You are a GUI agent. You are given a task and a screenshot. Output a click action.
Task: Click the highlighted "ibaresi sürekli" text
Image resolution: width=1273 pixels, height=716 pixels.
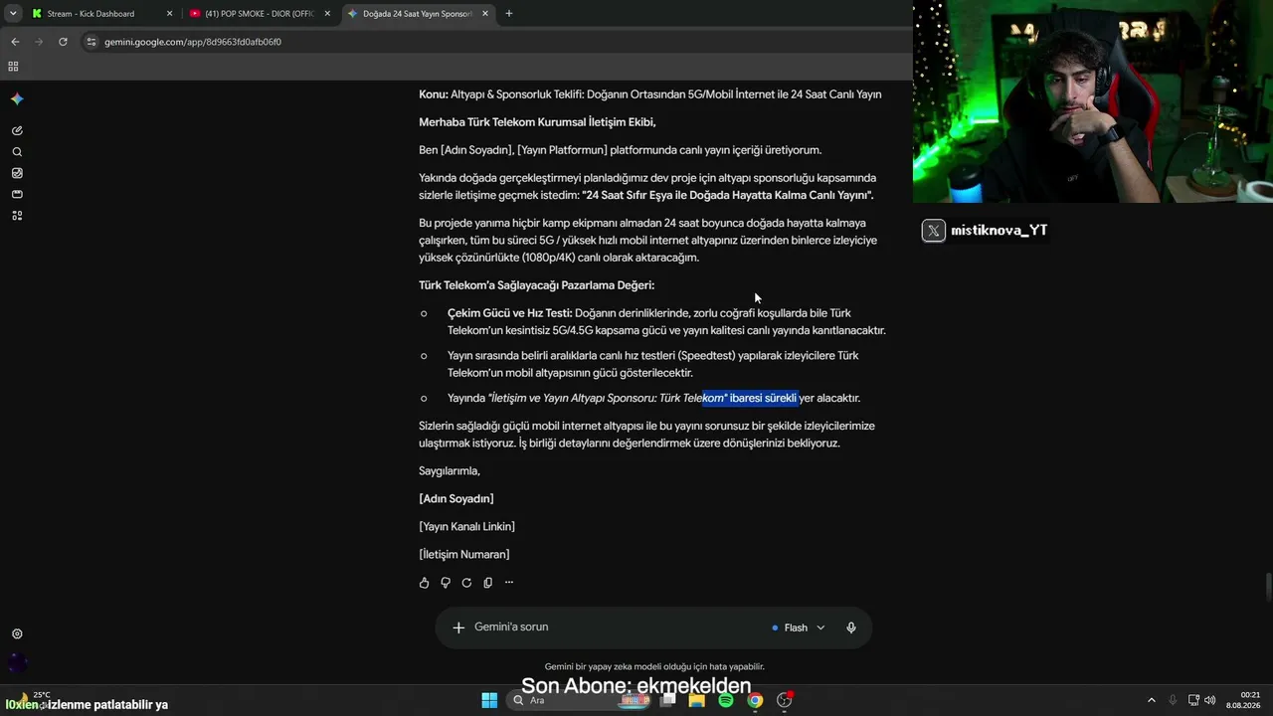click(764, 398)
